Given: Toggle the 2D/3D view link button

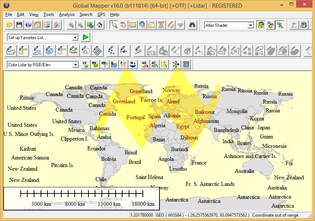Looking at the screenshot, I should (280, 25).
